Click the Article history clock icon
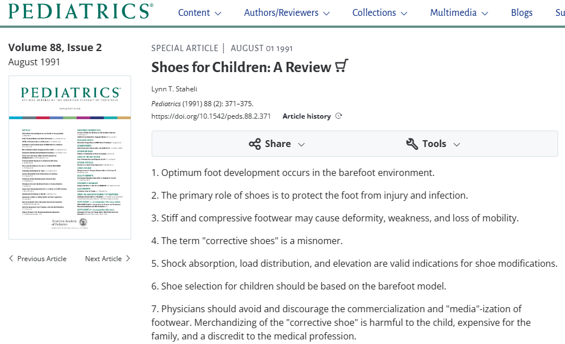565x344 pixels. pos(339,116)
